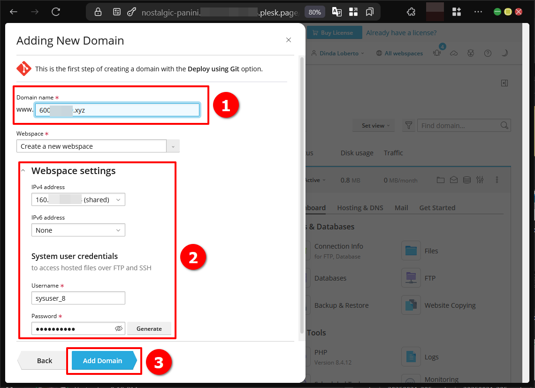Click the Username input field

[78, 298]
